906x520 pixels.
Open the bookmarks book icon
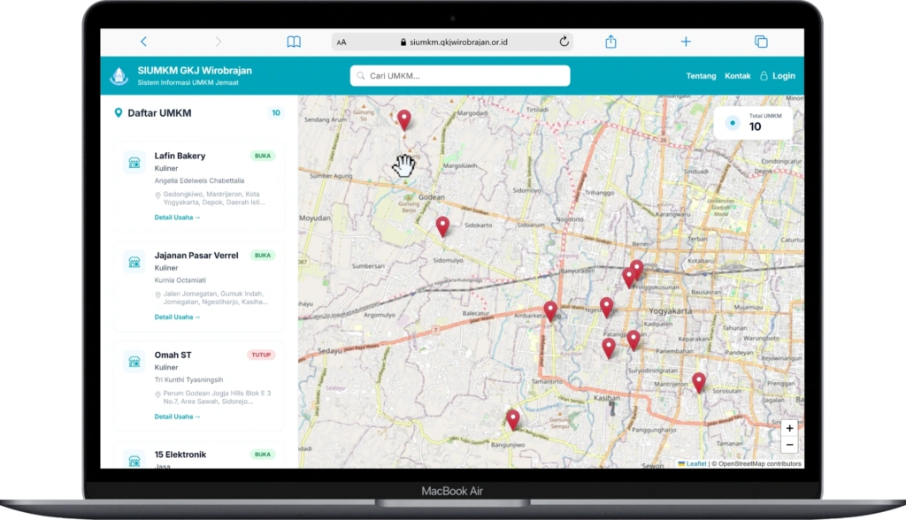(x=294, y=42)
